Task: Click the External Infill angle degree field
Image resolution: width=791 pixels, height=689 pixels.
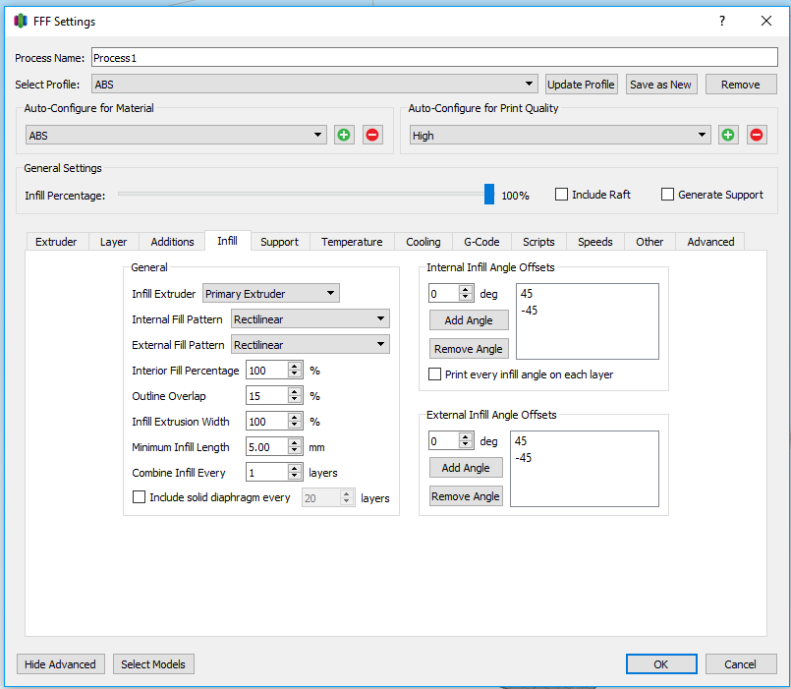Action: [444, 441]
